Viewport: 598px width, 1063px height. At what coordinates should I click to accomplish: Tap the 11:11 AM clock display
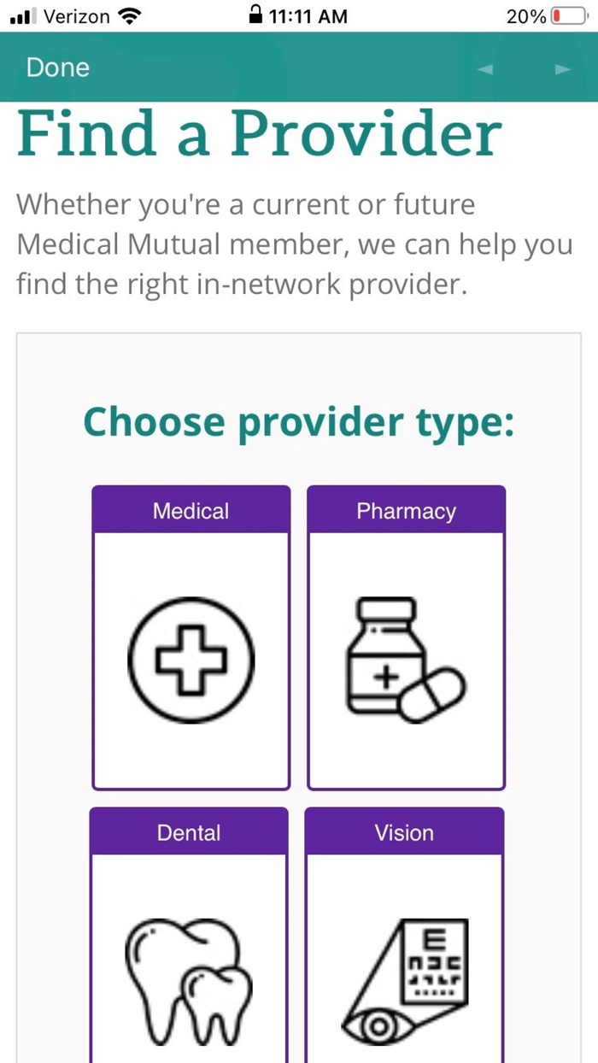coord(308,15)
